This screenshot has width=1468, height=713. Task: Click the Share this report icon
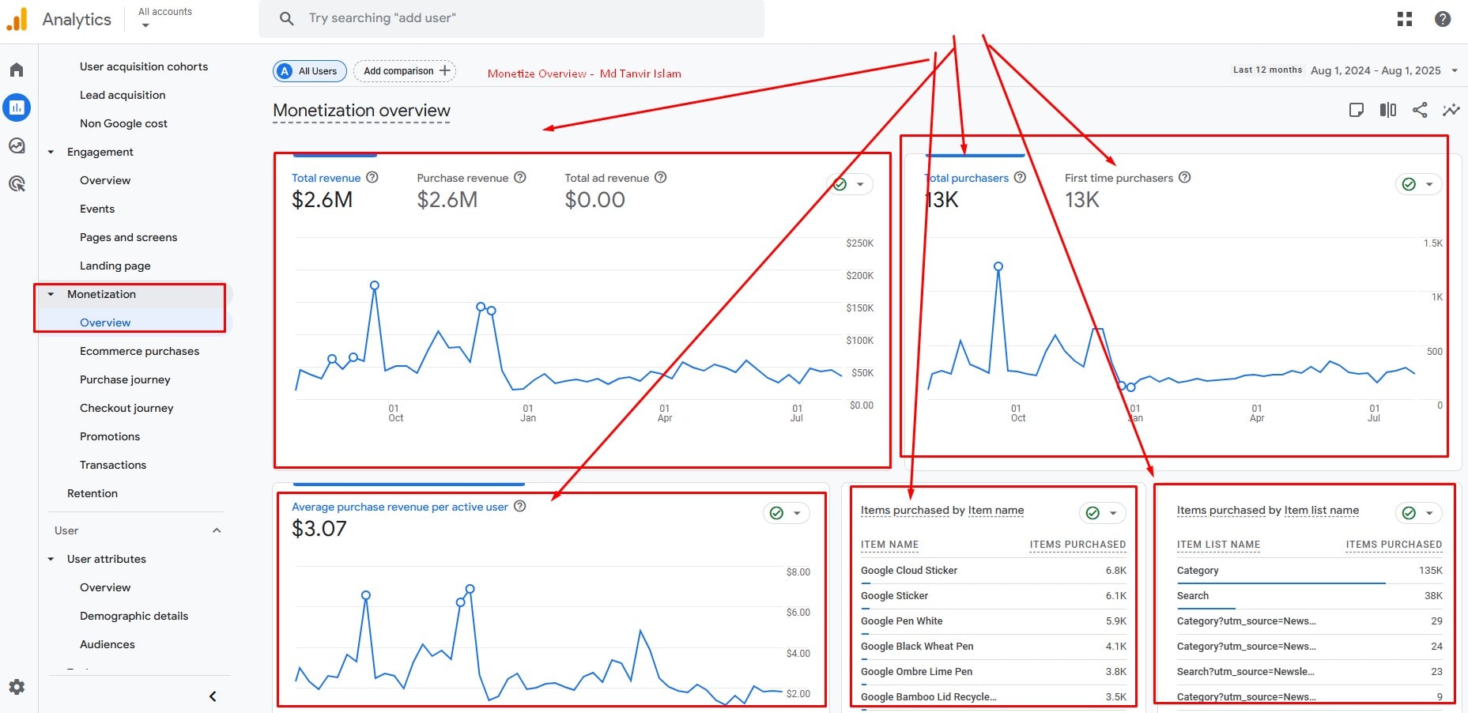1419,110
